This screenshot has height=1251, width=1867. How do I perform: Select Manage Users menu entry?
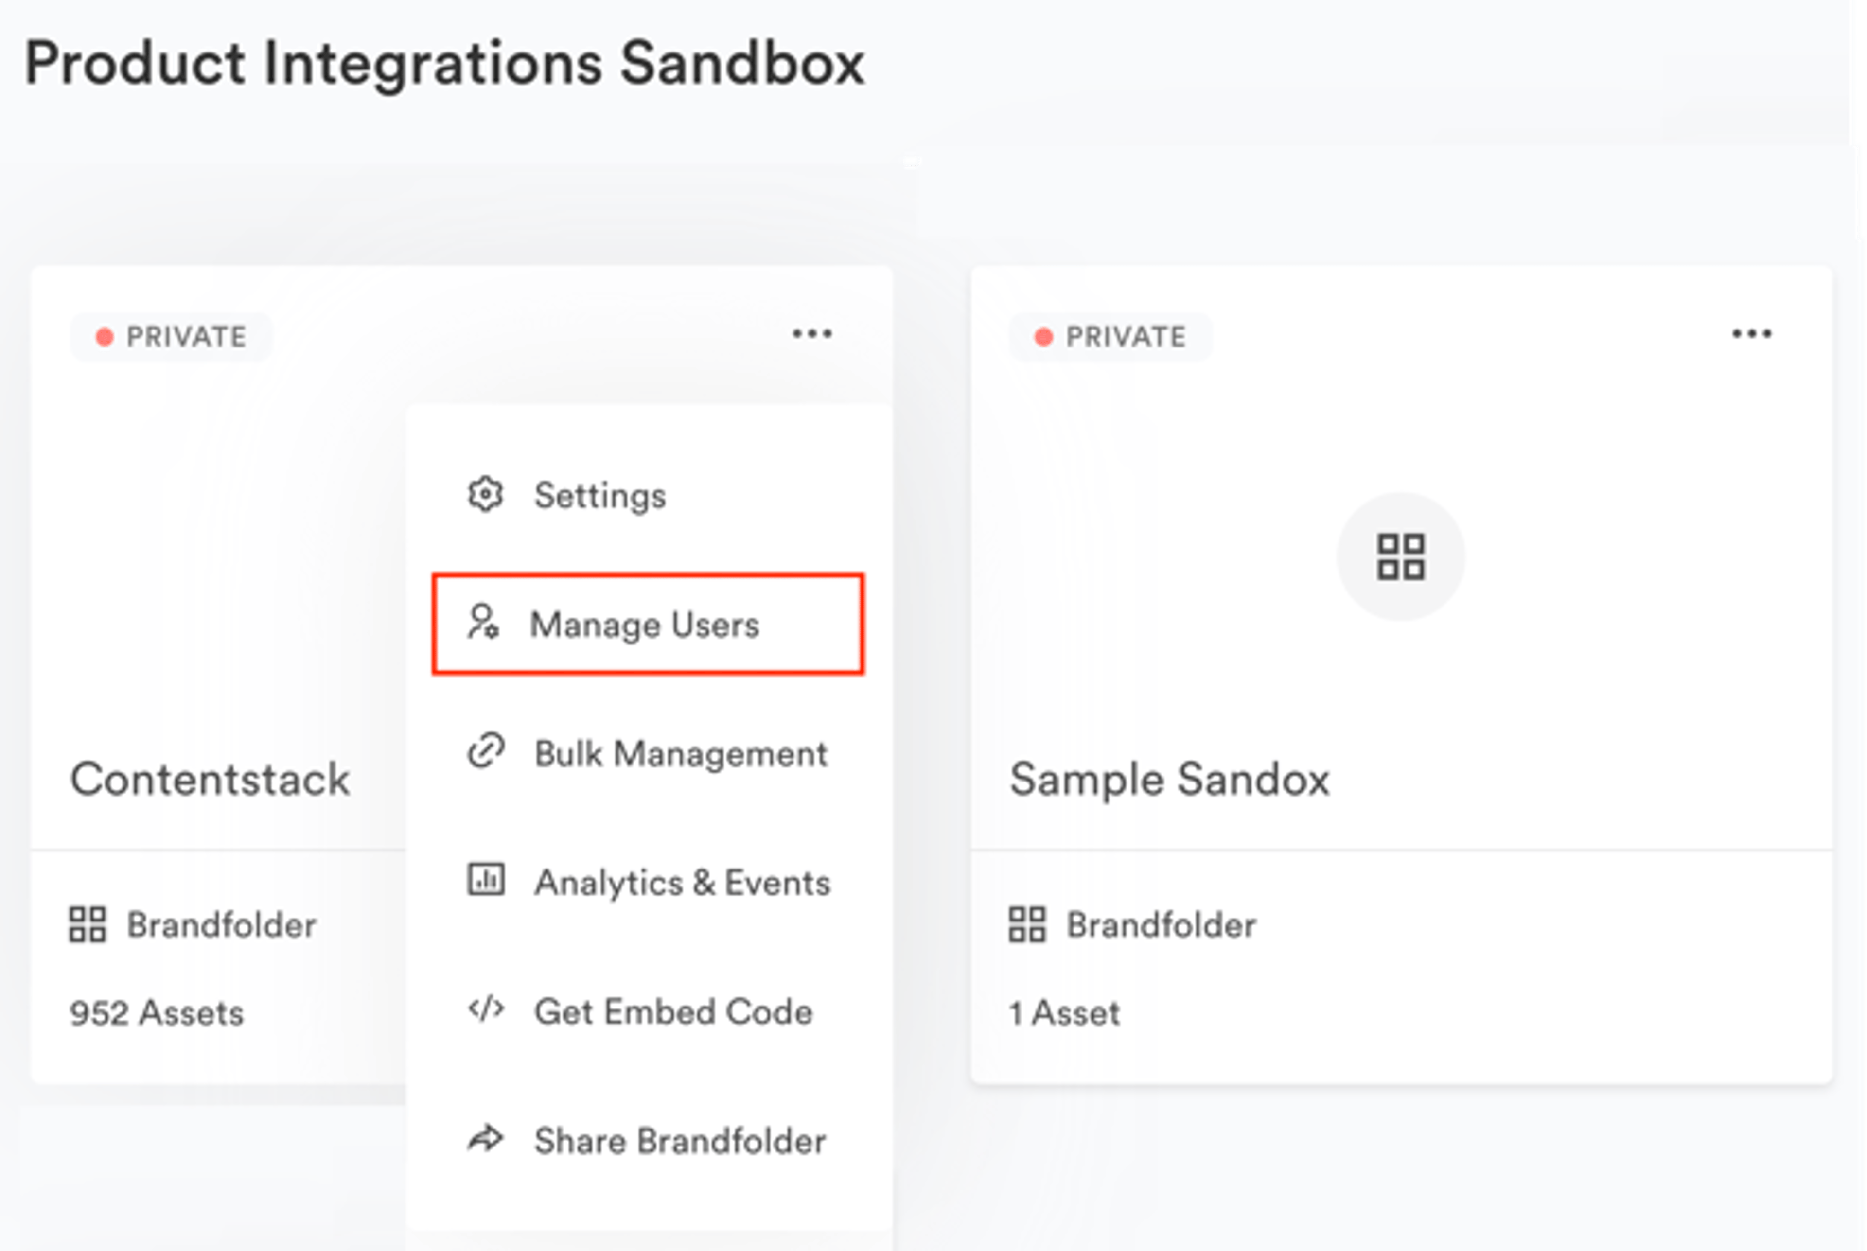(648, 624)
